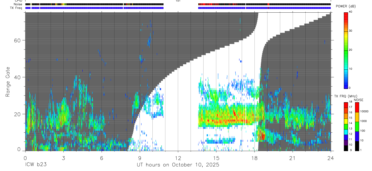This screenshot has width=372, height=171.
Task: Click the POWER (dB) colorbar title
Action: click(x=346, y=6)
